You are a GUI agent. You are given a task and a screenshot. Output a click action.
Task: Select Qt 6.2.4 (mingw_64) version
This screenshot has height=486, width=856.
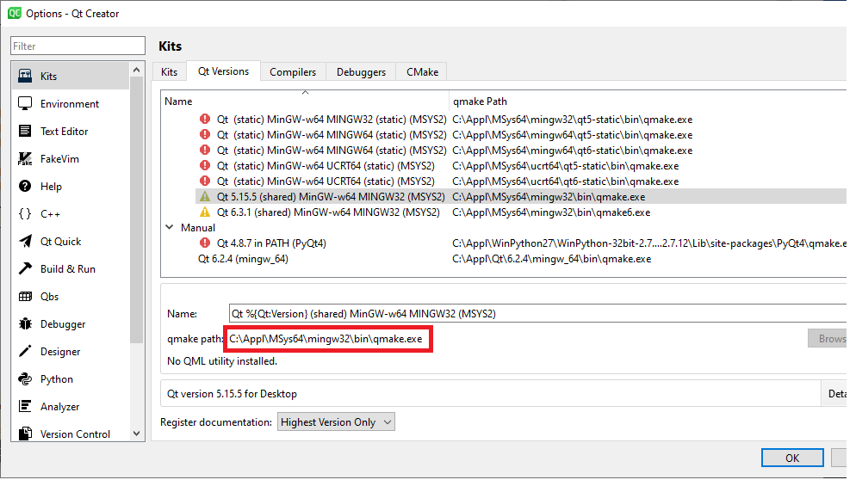pyautogui.click(x=243, y=259)
